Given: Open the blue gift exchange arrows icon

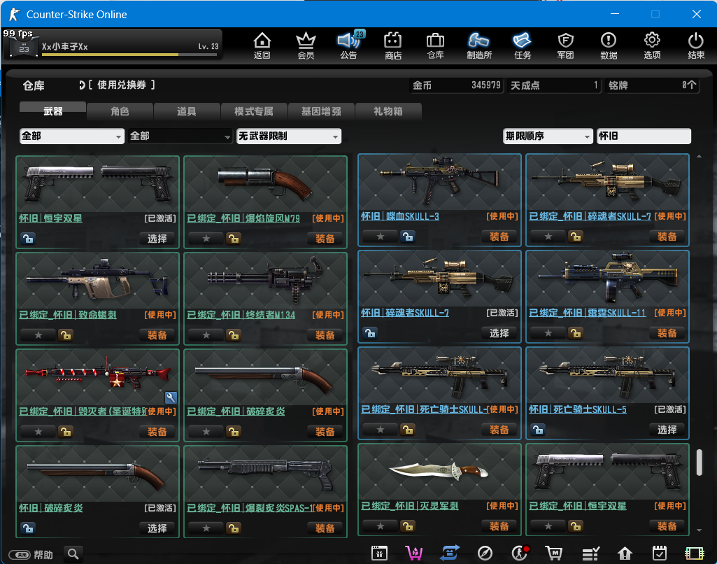Looking at the screenshot, I should [450, 553].
